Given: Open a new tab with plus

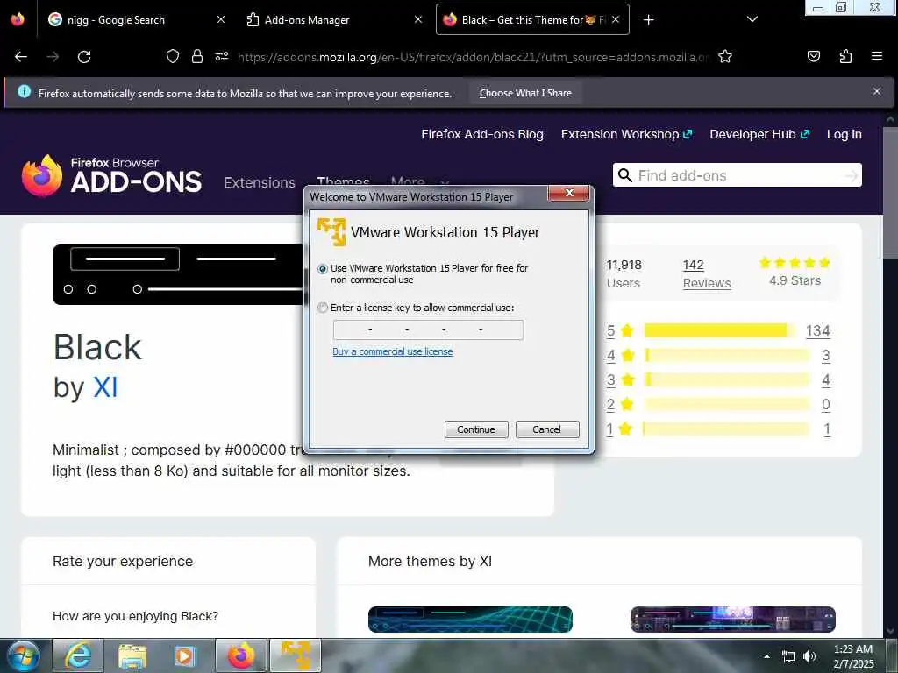Looking at the screenshot, I should point(648,20).
